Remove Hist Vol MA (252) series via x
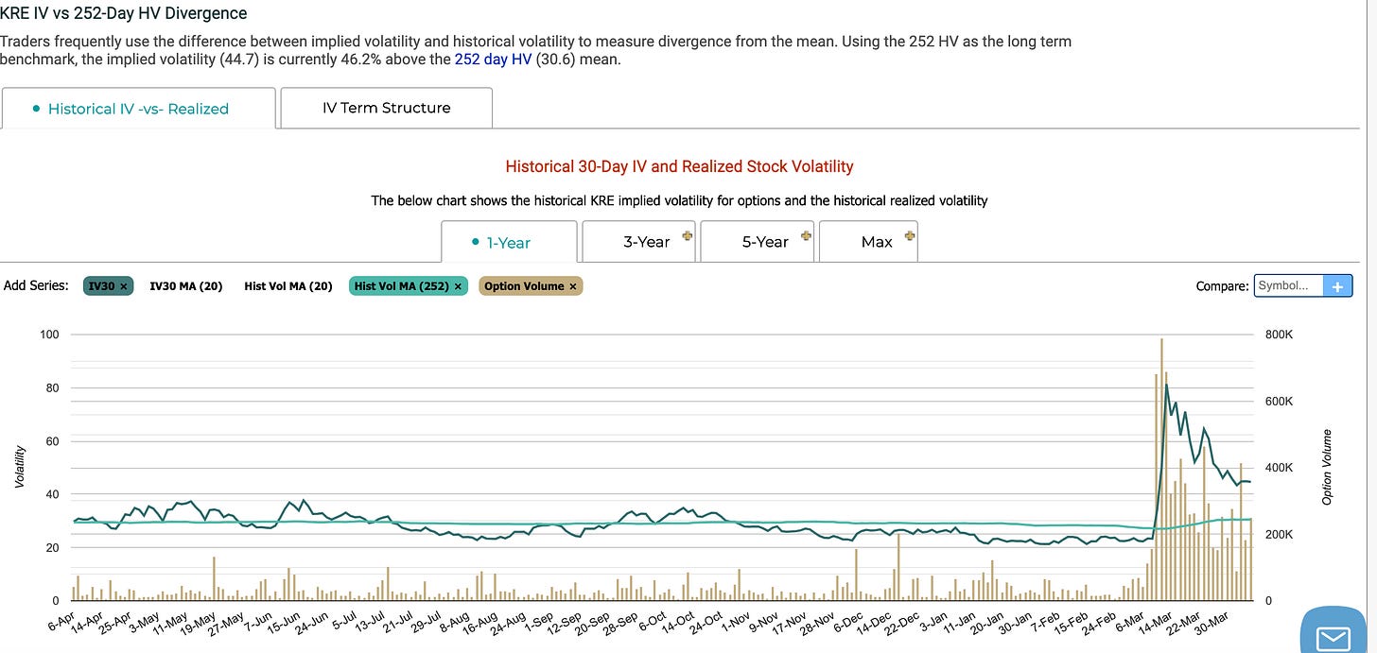Screen dimensions: 1377x653 click(458, 286)
